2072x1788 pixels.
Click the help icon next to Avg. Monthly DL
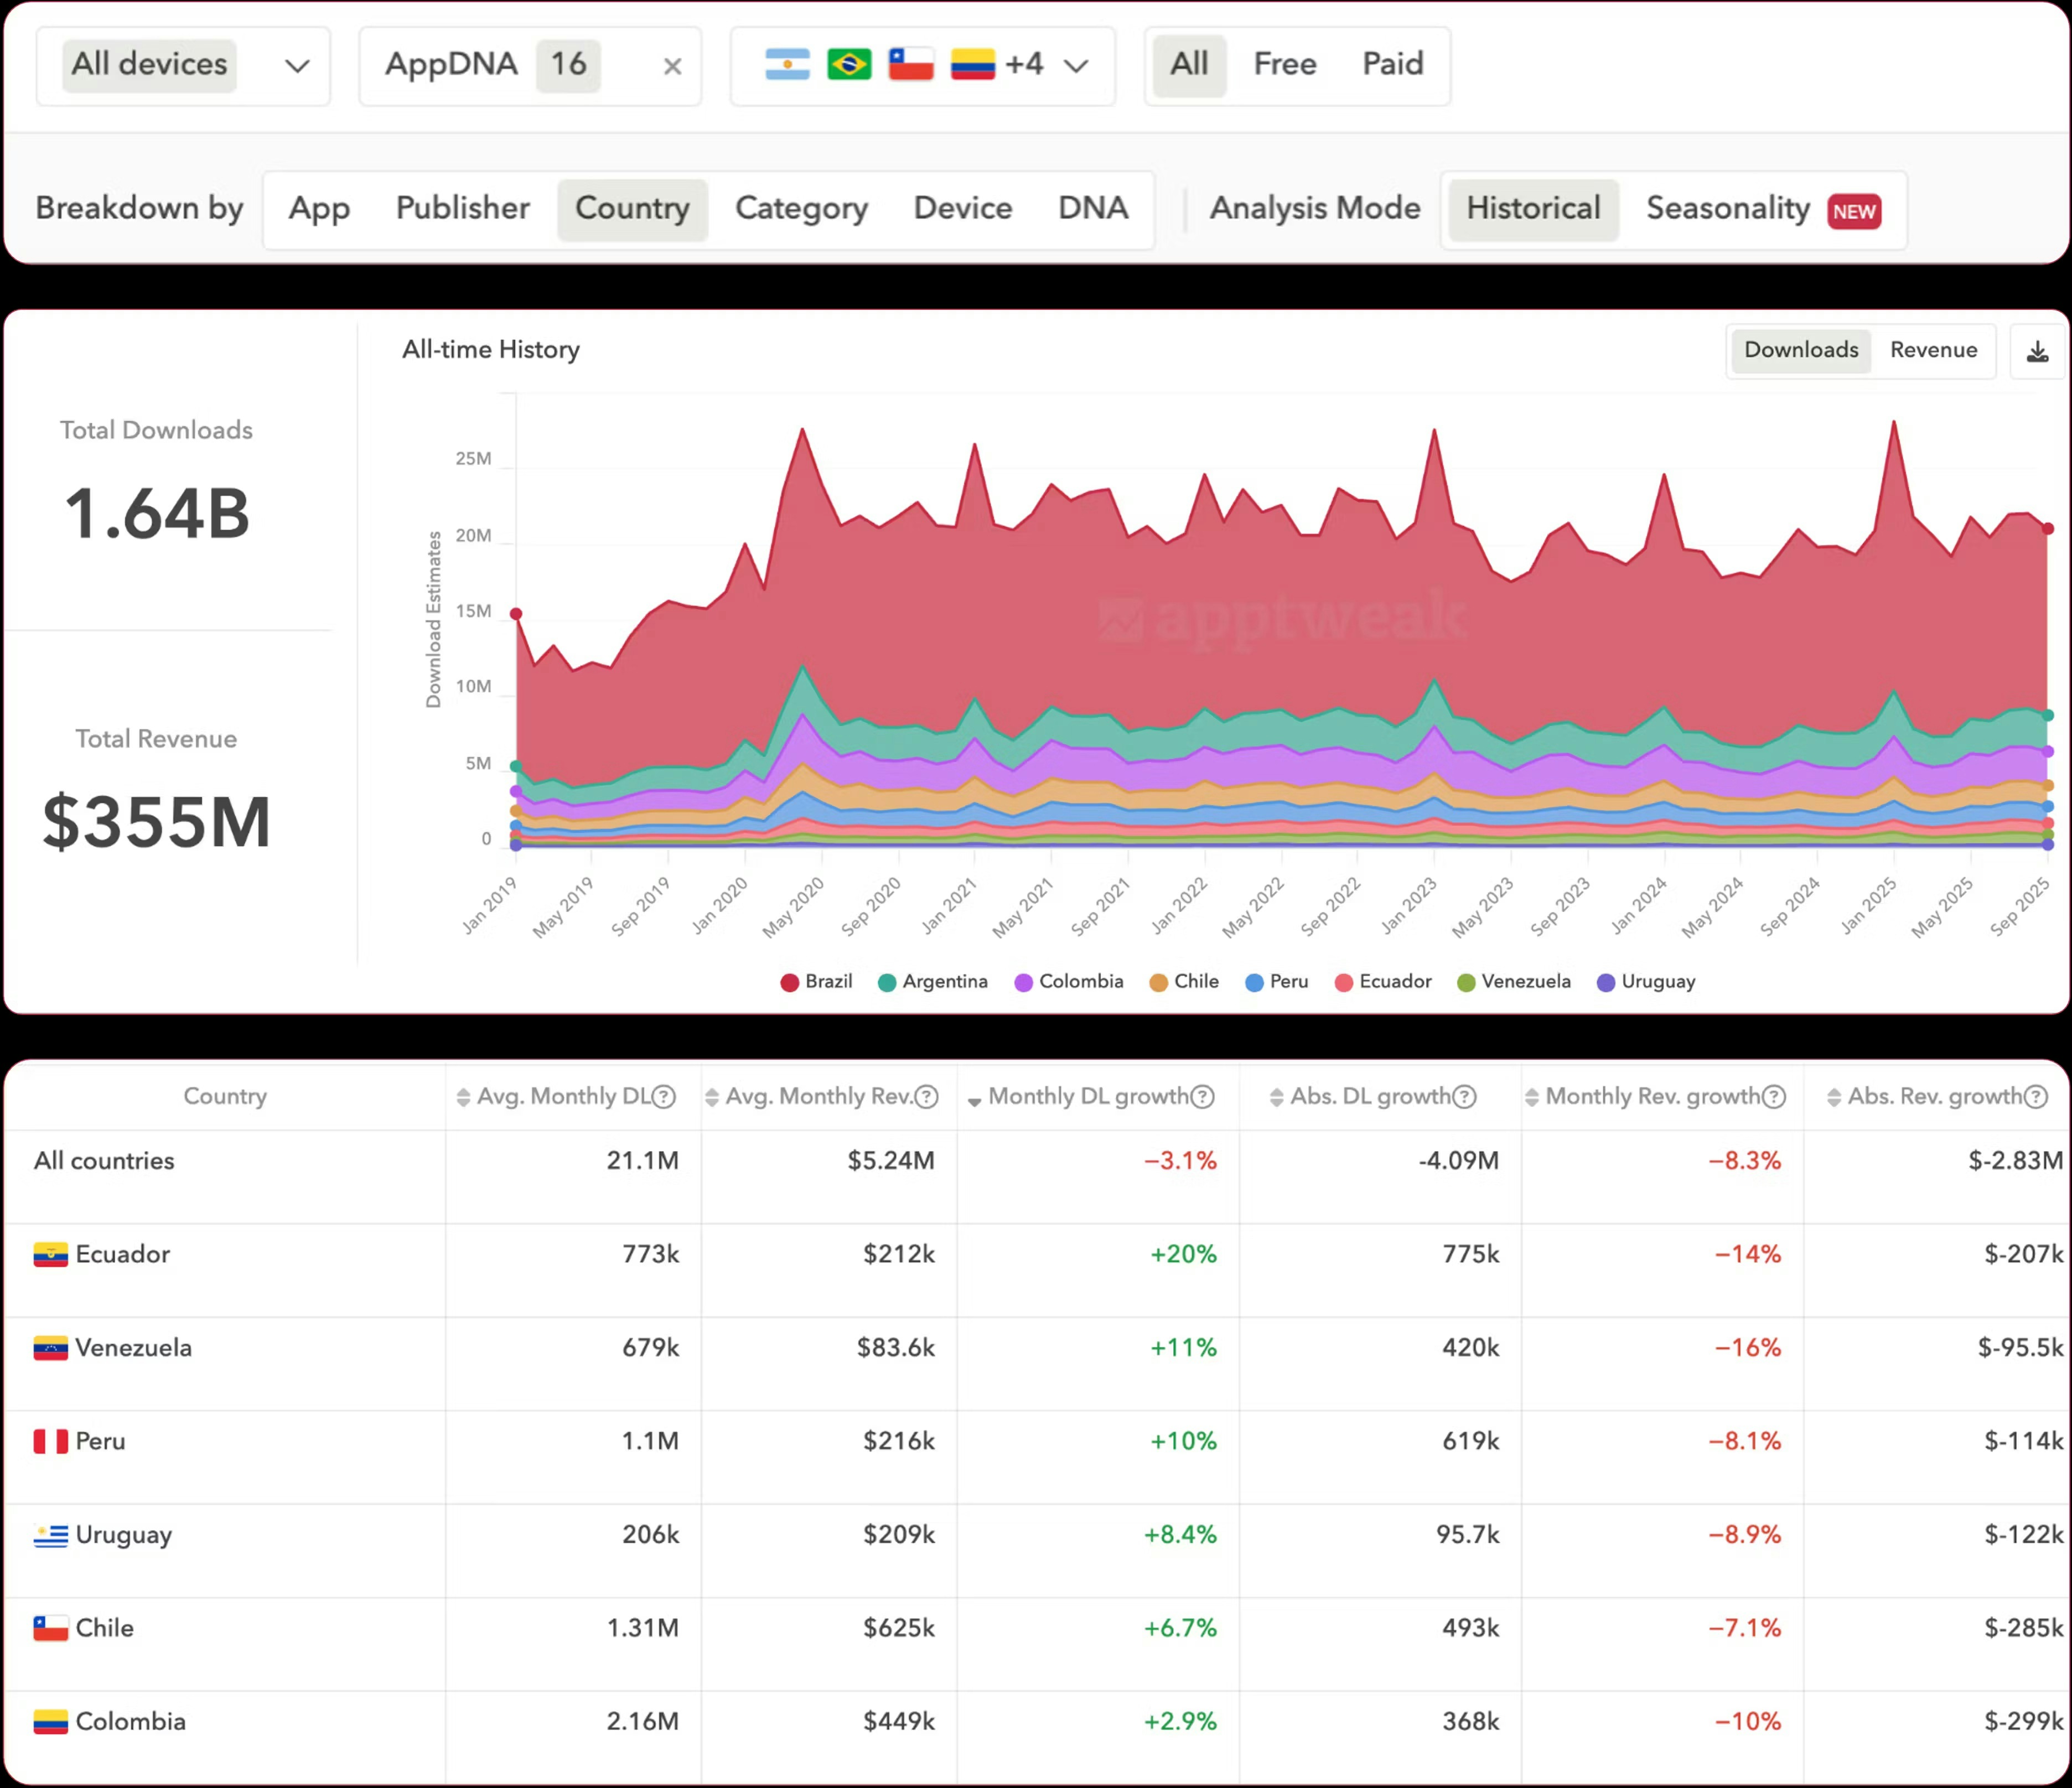(665, 1096)
